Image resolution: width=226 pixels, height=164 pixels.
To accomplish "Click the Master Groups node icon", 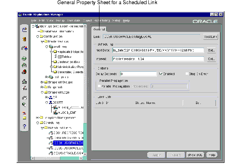I will 45,42.
